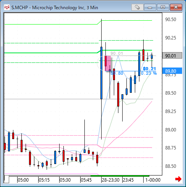Click the 23:45 time axis label
Screen dimensions: 186x187
128,180
